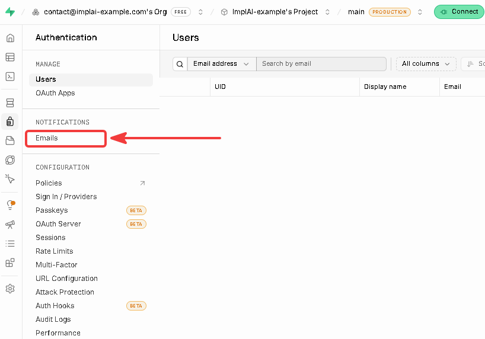The width and height of the screenshot is (485, 339).
Task: Open the All columns dropdown
Action: [426, 64]
